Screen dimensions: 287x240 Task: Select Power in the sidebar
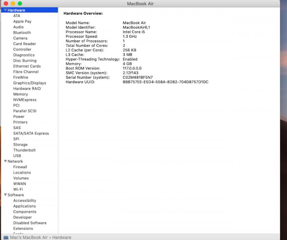pyautogui.click(x=19, y=117)
